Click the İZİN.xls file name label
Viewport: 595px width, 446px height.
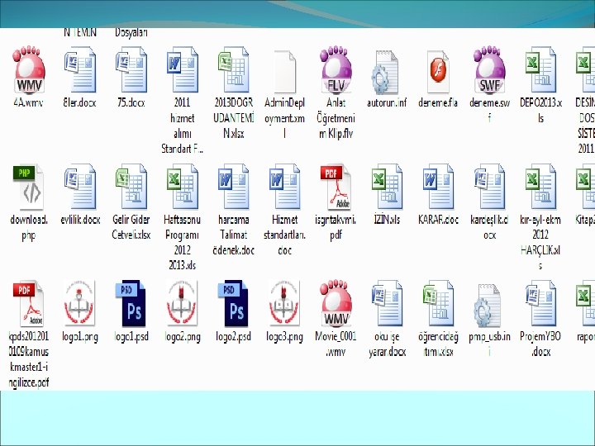click(x=387, y=219)
